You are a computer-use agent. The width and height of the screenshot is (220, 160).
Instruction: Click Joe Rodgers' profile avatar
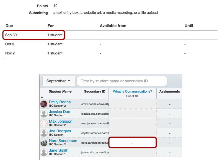[44, 133]
